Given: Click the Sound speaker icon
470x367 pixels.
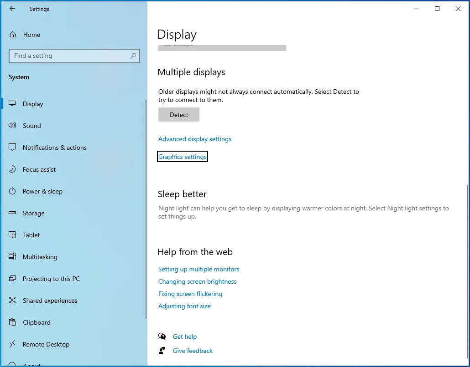Looking at the screenshot, I should [x=12, y=125].
